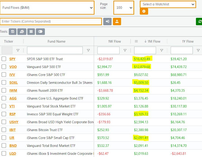202x157 pixels.
Task: Open the 1M Flow column menu icon
Action: pos(136,41)
